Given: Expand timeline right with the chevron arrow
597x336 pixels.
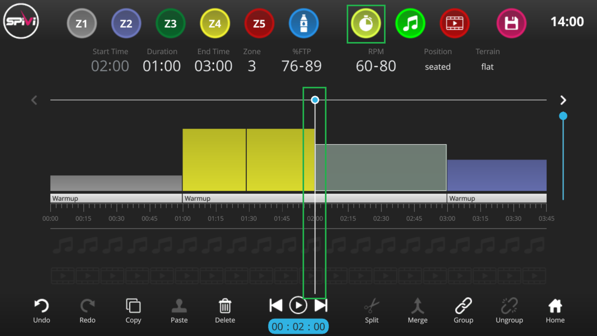Looking at the screenshot, I should tap(563, 100).
